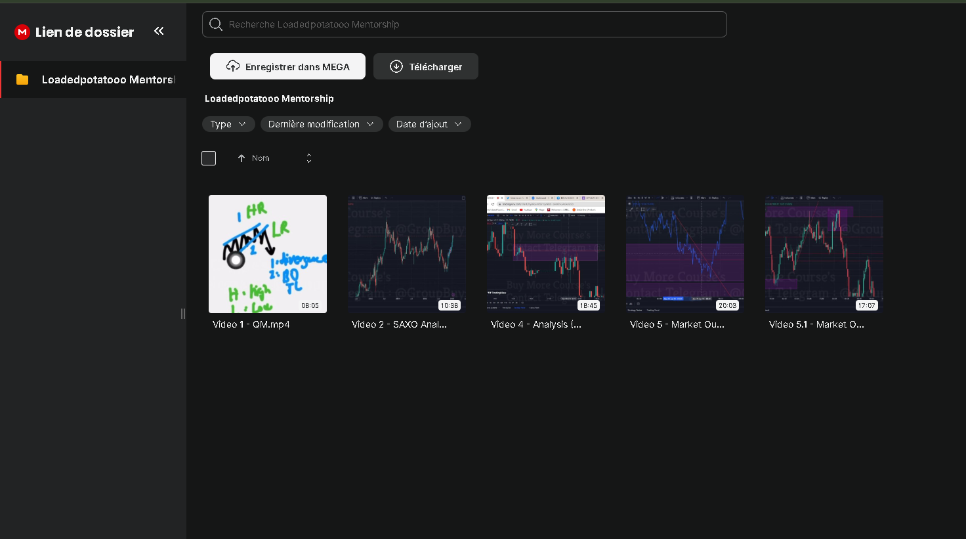Expand the Dernière modification filter
This screenshot has height=539, width=966.
tap(321, 124)
